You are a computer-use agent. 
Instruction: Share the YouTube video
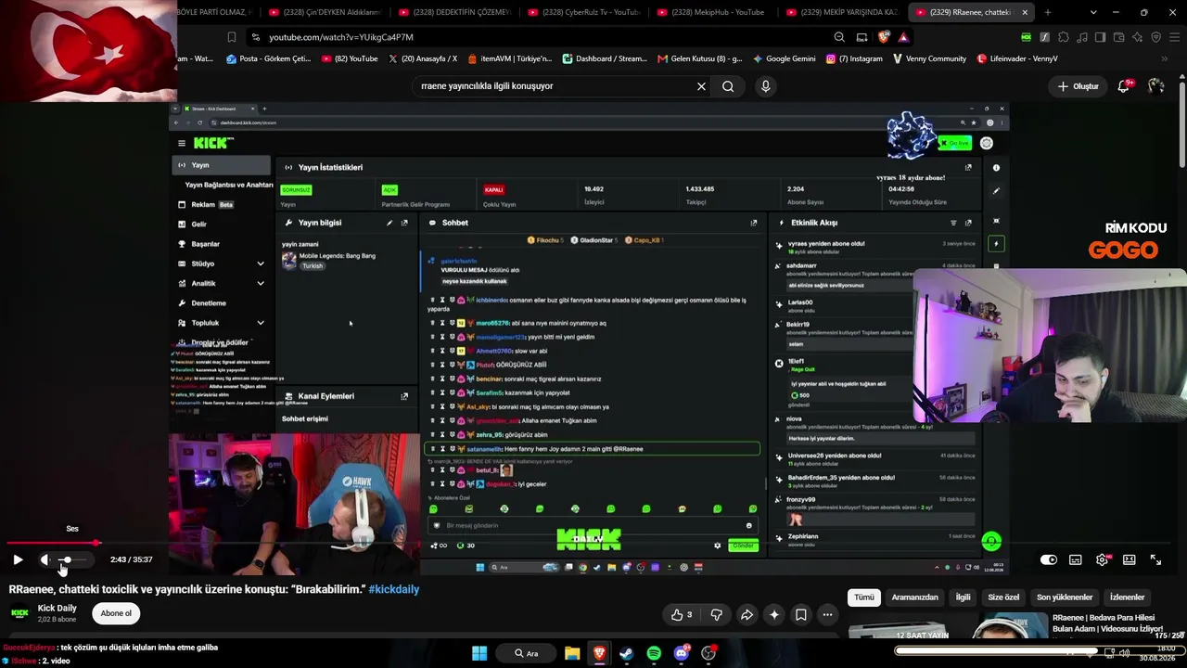(747, 614)
